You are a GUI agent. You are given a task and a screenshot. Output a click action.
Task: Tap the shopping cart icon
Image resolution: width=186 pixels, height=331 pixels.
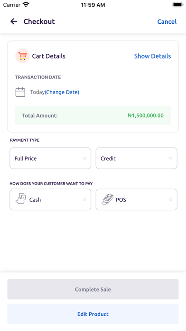[x=23, y=56]
